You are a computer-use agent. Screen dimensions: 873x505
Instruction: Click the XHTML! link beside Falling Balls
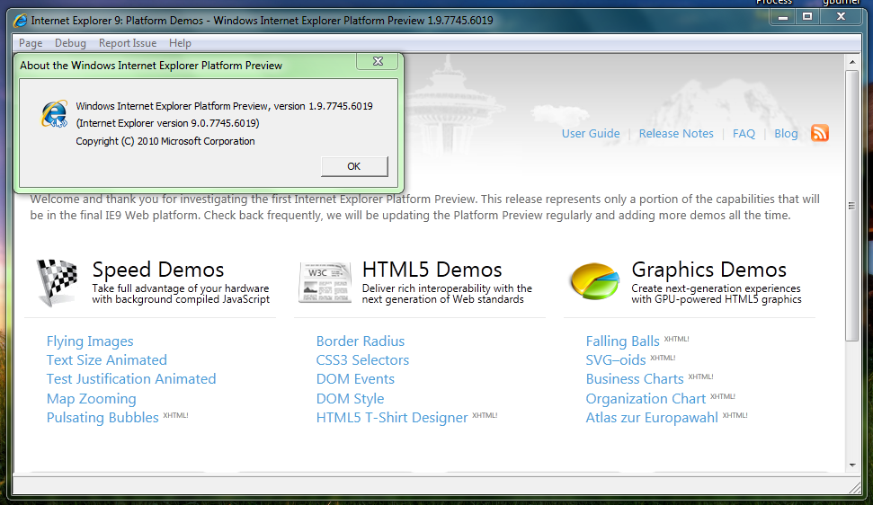point(676,339)
